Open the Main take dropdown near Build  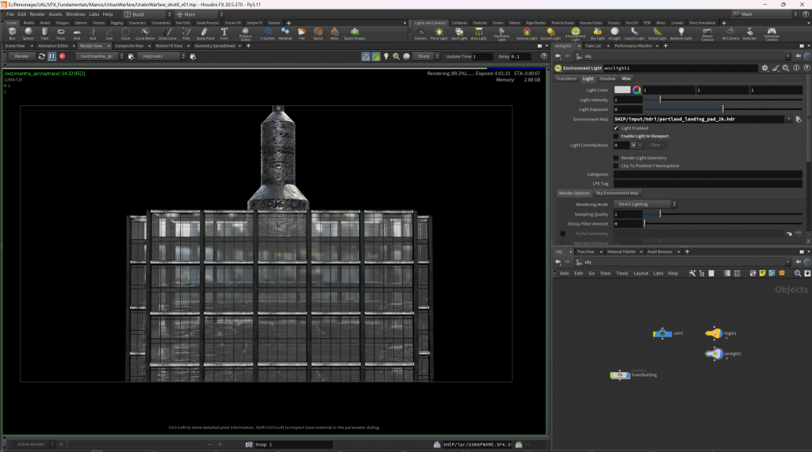(199, 14)
